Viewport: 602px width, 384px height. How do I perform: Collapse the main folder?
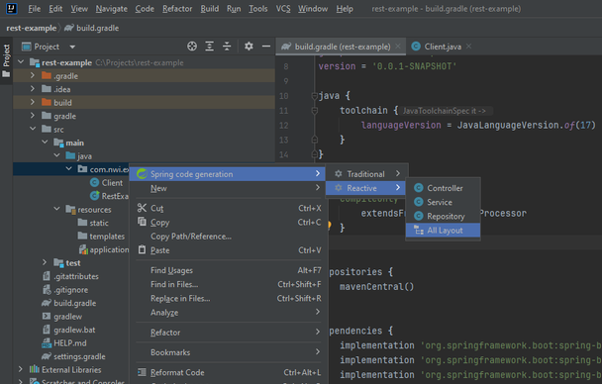coord(45,143)
